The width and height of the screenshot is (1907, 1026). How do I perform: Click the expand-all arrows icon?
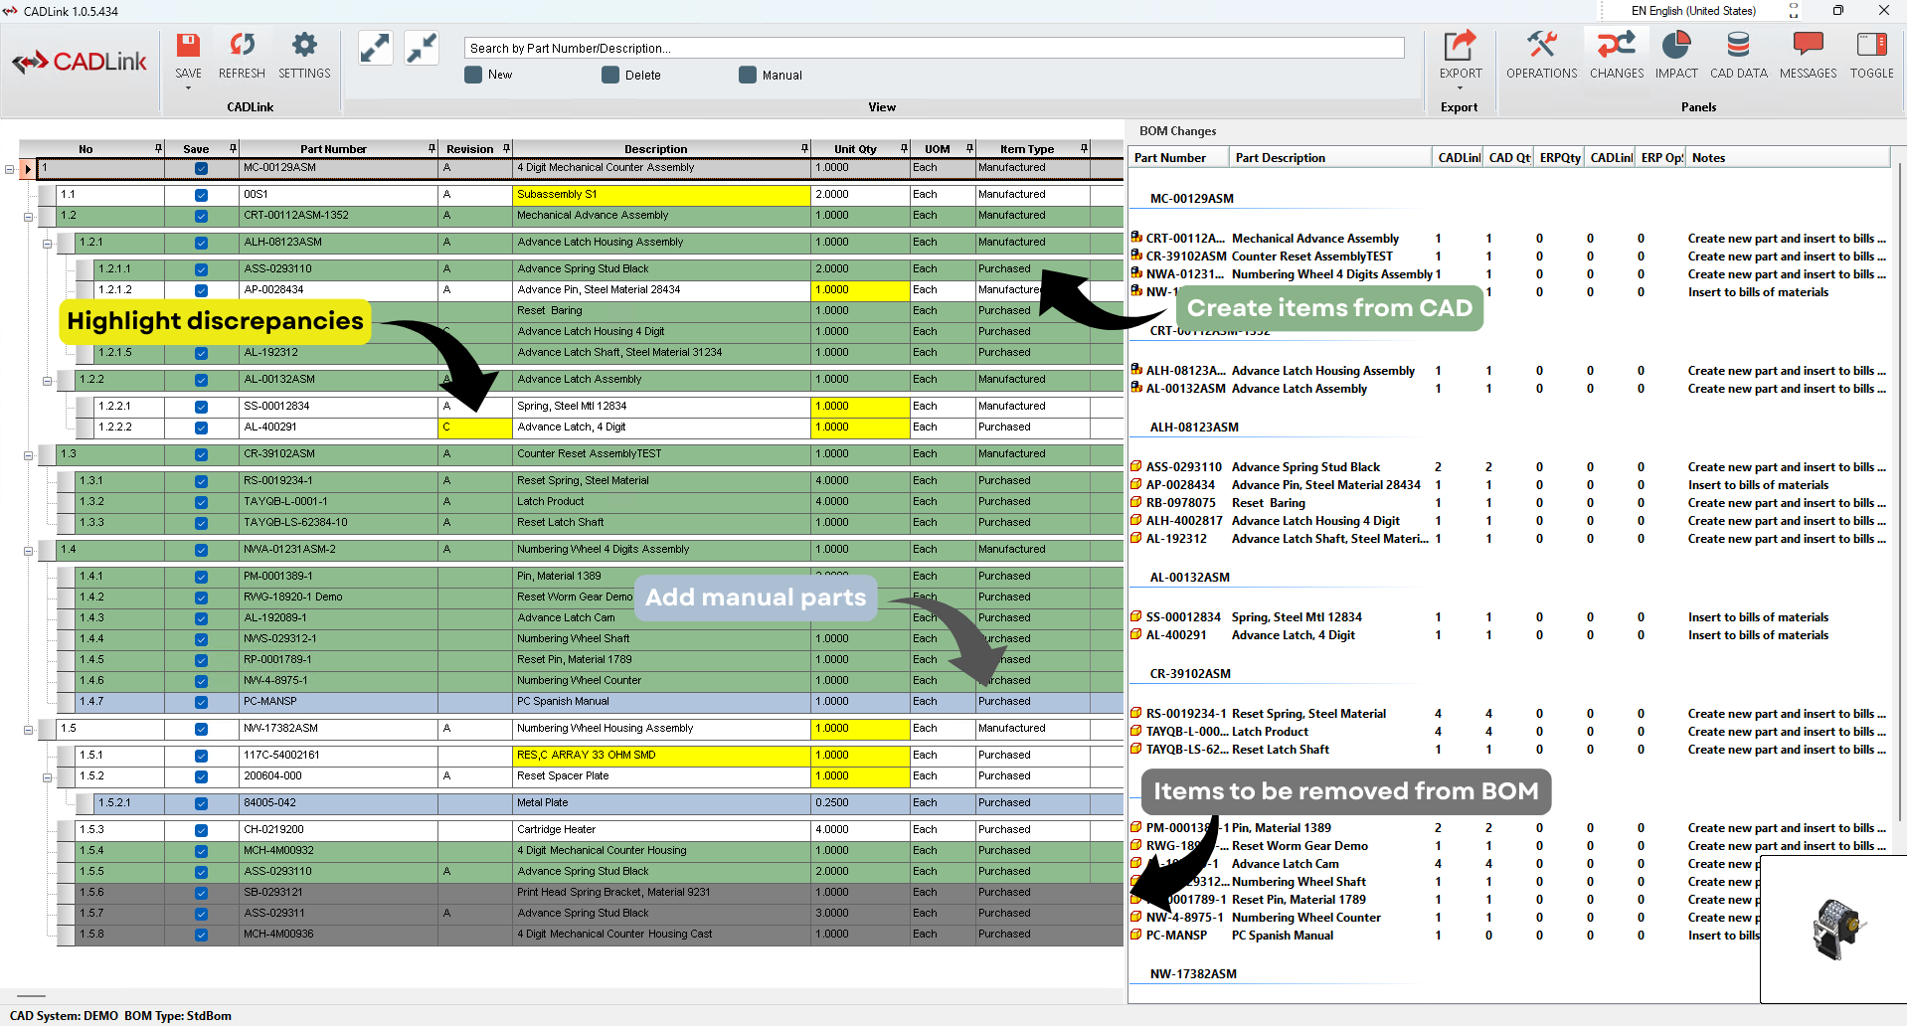375,48
